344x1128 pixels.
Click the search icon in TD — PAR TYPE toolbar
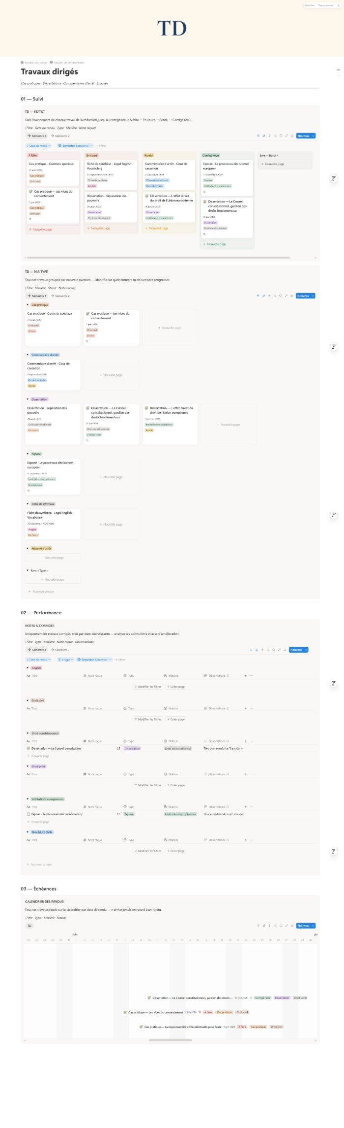(x=281, y=296)
